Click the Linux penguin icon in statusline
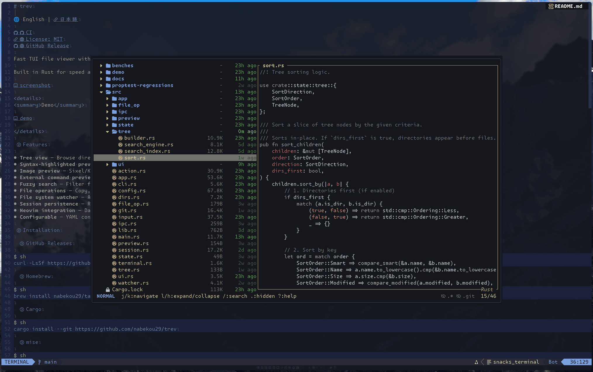Screen dimensions: 593x372 click(476, 362)
